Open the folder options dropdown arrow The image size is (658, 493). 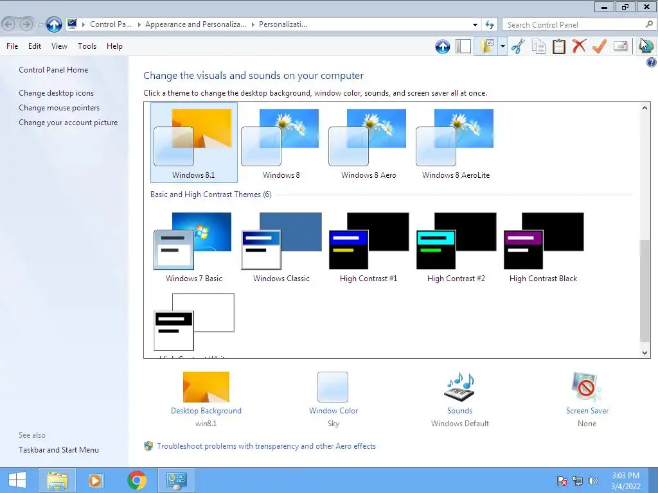[502, 46]
